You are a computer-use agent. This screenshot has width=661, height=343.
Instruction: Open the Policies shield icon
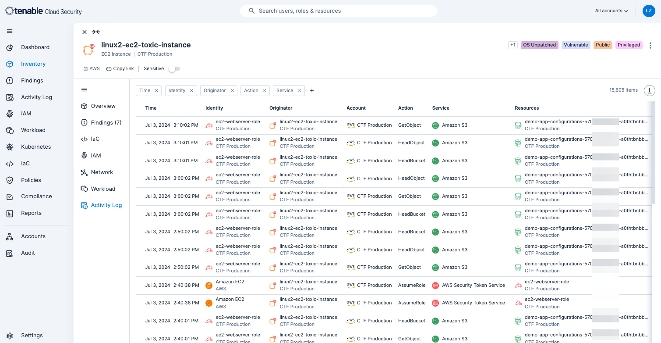point(10,180)
